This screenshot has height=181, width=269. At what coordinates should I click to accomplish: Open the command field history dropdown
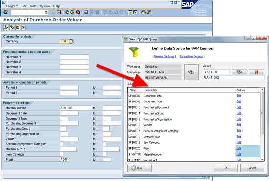click(46, 12)
